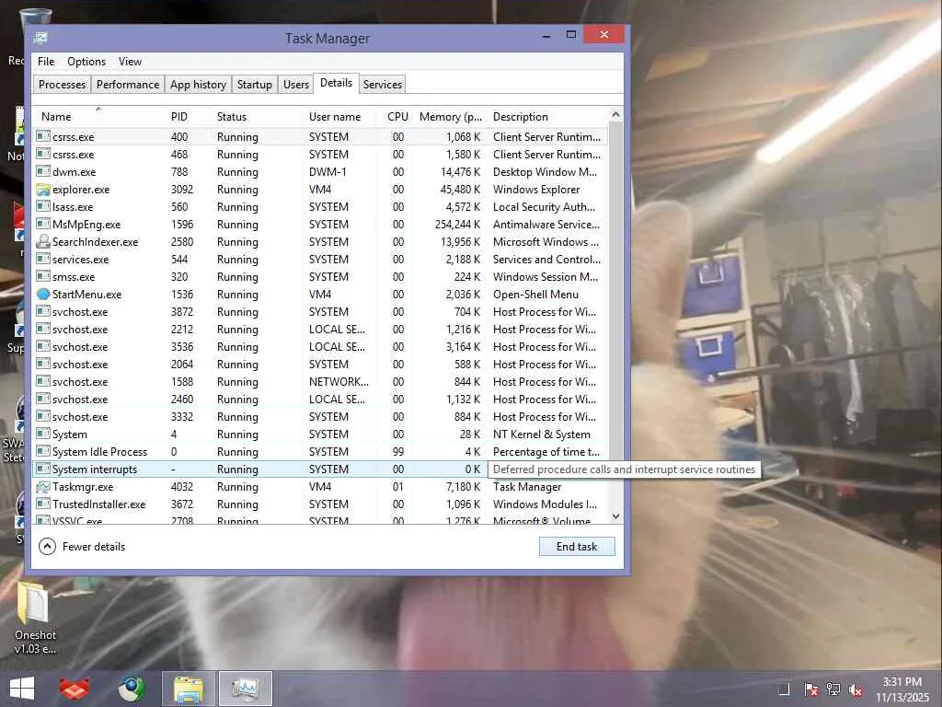The height and width of the screenshot is (707, 942).
Task: Select svchost.exe with PID 3872
Action: pyautogui.click(x=321, y=311)
